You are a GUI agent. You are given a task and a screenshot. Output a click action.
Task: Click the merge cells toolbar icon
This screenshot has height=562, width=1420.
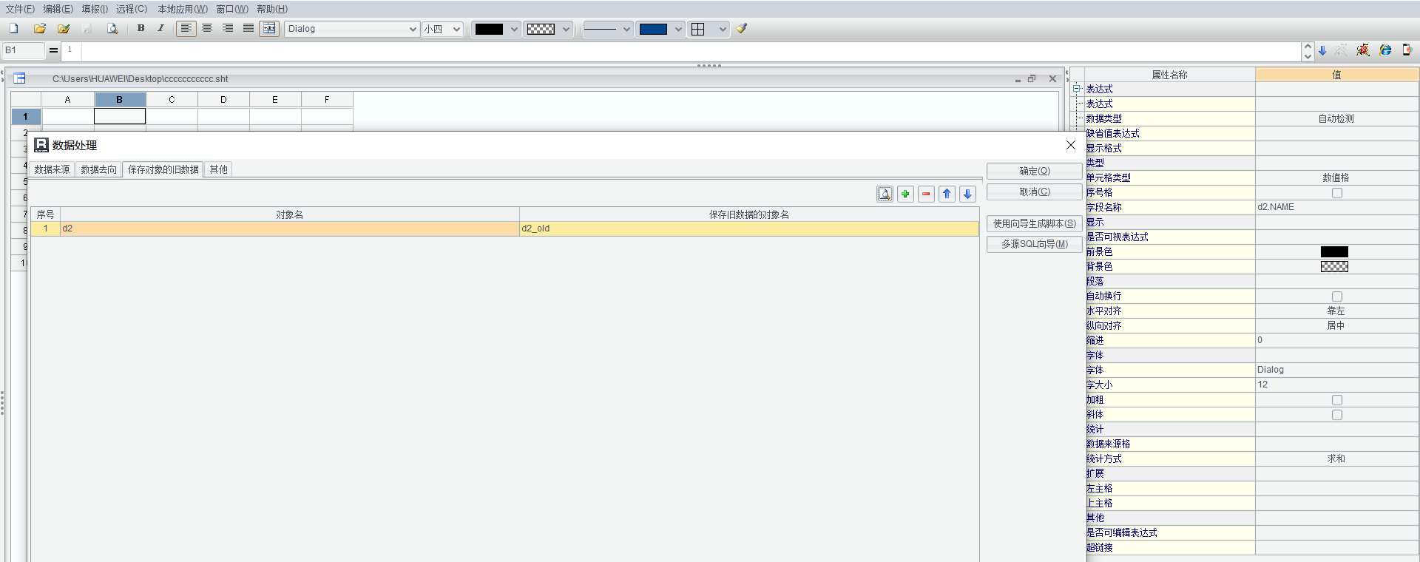click(269, 29)
